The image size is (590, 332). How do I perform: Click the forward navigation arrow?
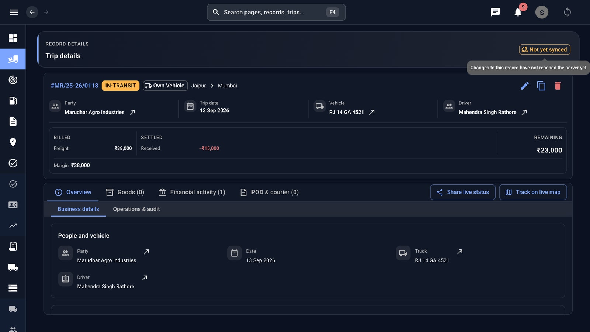(46, 12)
